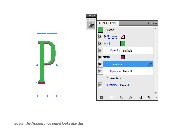Click the Clear Appearance icon
Viewport: 181px width, 138px height.
[130, 98]
